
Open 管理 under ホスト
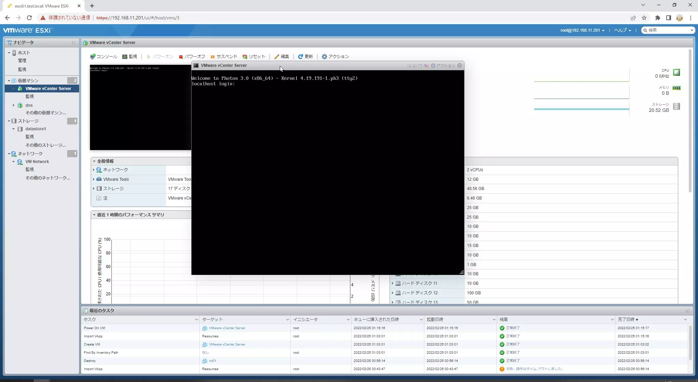coord(22,61)
